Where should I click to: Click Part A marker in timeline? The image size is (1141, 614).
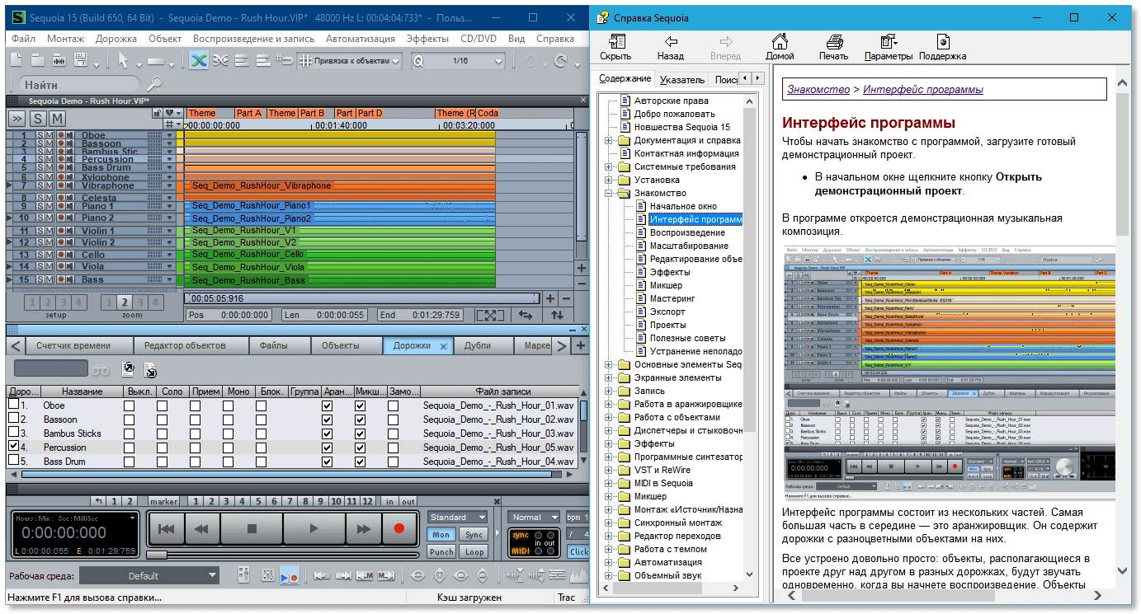248,113
